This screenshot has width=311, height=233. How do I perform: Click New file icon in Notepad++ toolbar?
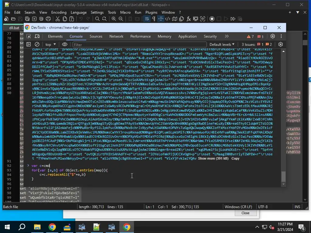6,19
